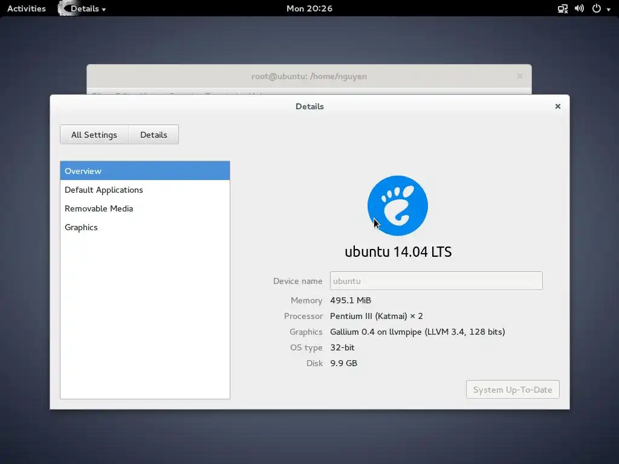Click the OS type label
619x464 pixels.
(x=306, y=347)
